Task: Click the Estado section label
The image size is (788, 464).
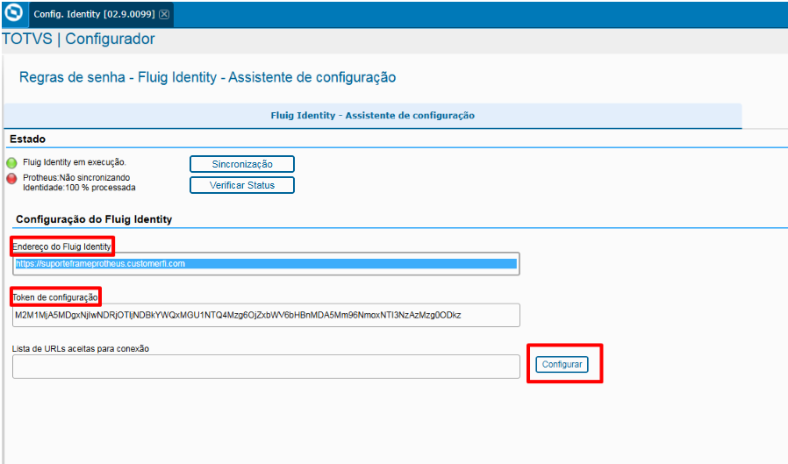Action: (x=27, y=139)
